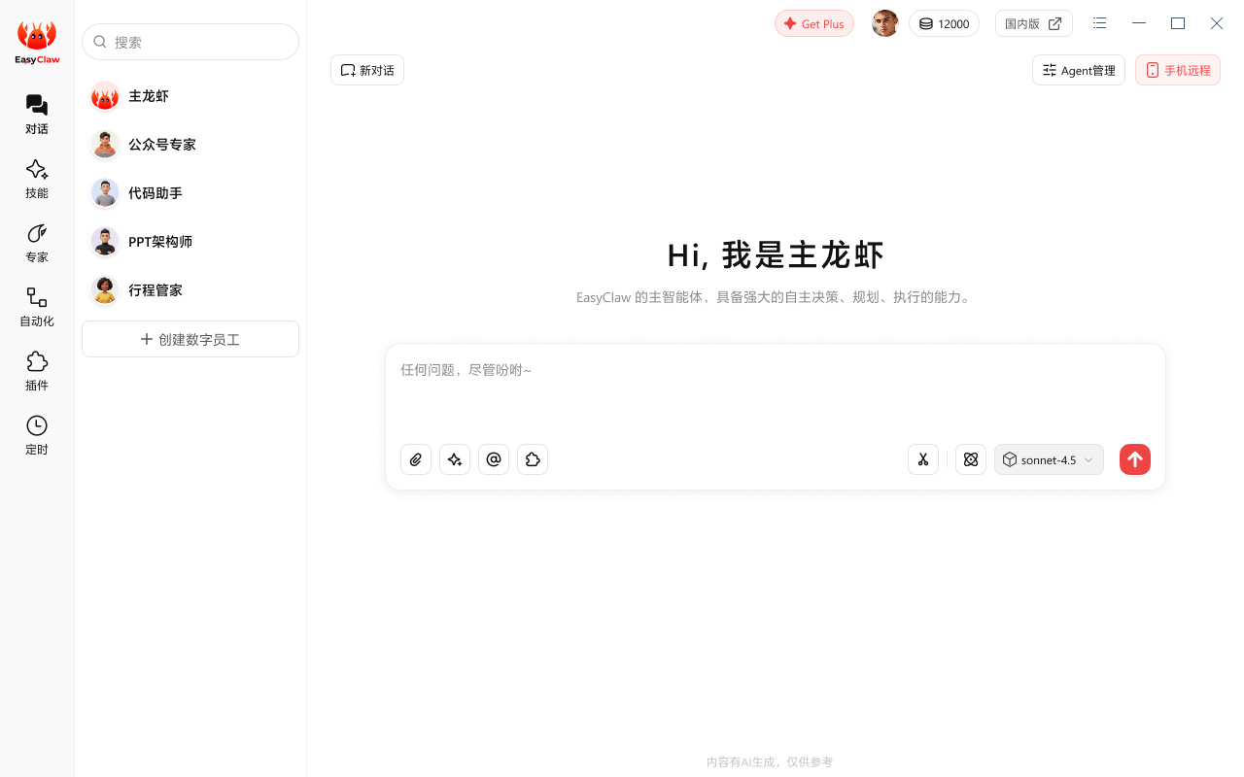Attach a file with the paperclip icon

tap(416, 459)
